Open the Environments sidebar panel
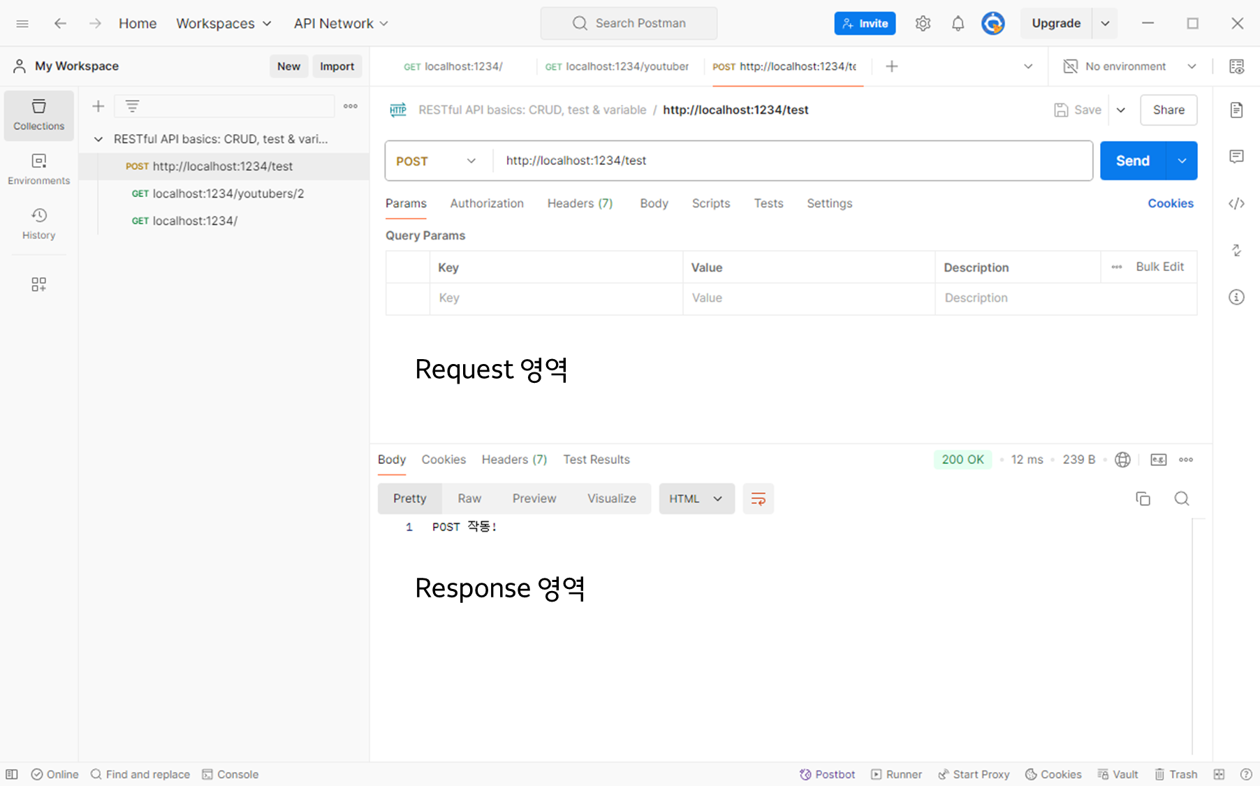This screenshot has height=786, width=1260. [39, 170]
